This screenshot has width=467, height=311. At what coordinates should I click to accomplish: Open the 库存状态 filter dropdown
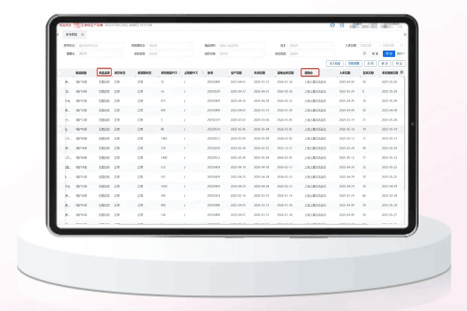pos(100,46)
